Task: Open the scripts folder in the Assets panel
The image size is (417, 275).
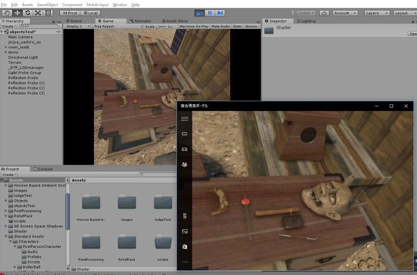Action: click(163, 243)
